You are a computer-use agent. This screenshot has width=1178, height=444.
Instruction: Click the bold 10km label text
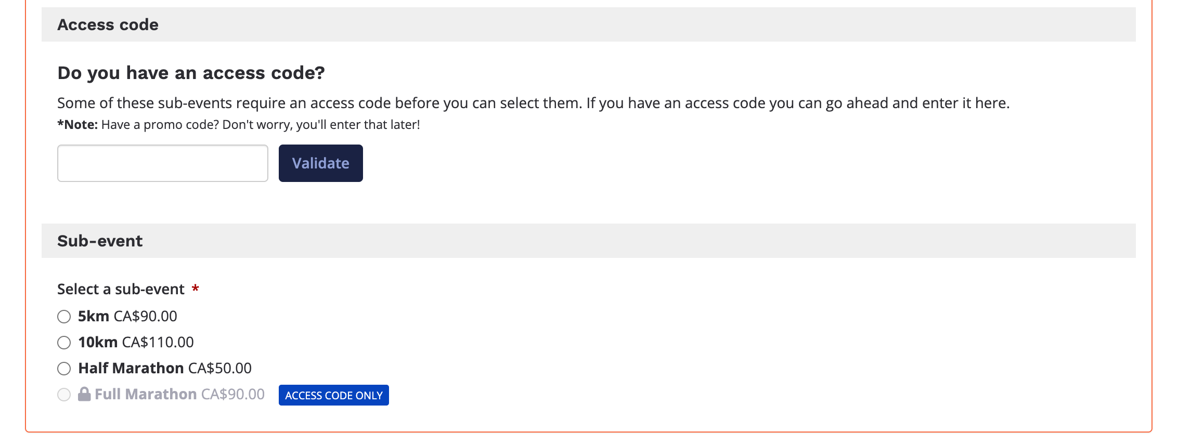(x=98, y=342)
